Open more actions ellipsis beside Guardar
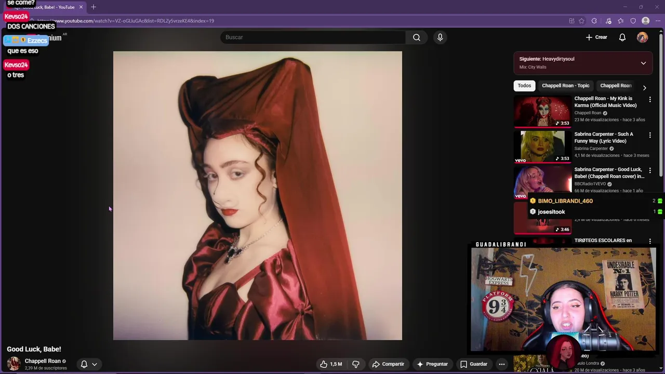The height and width of the screenshot is (374, 665). [502, 364]
